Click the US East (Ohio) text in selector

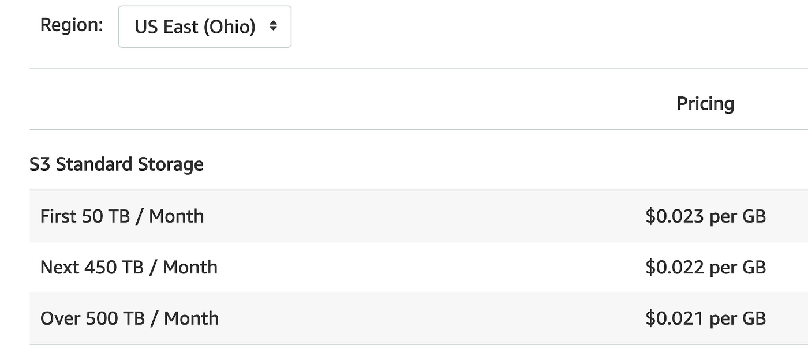[195, 27]
